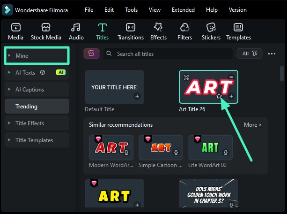Add Art Title 26 with plus icon

(231, 96)
